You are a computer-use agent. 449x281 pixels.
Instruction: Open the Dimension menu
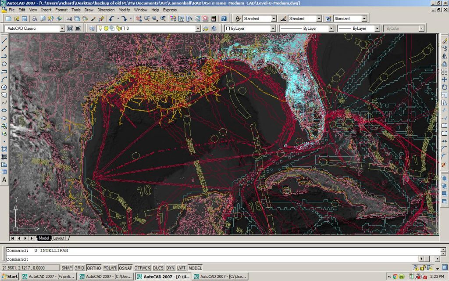pyautogui.click(x=106, y=10)
